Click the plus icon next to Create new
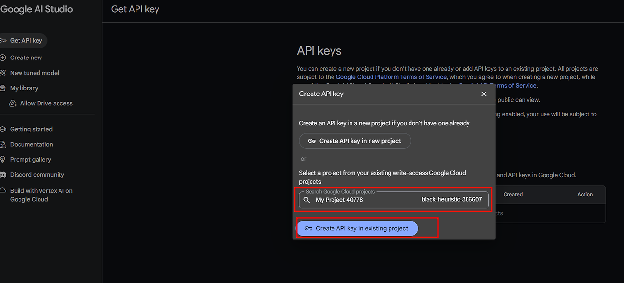This screenshot has width=624, height=283. pos(3,57)
